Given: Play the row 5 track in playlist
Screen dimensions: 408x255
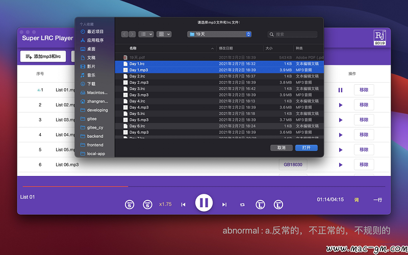Looking at the screenshot, I should tap(341, 150).
